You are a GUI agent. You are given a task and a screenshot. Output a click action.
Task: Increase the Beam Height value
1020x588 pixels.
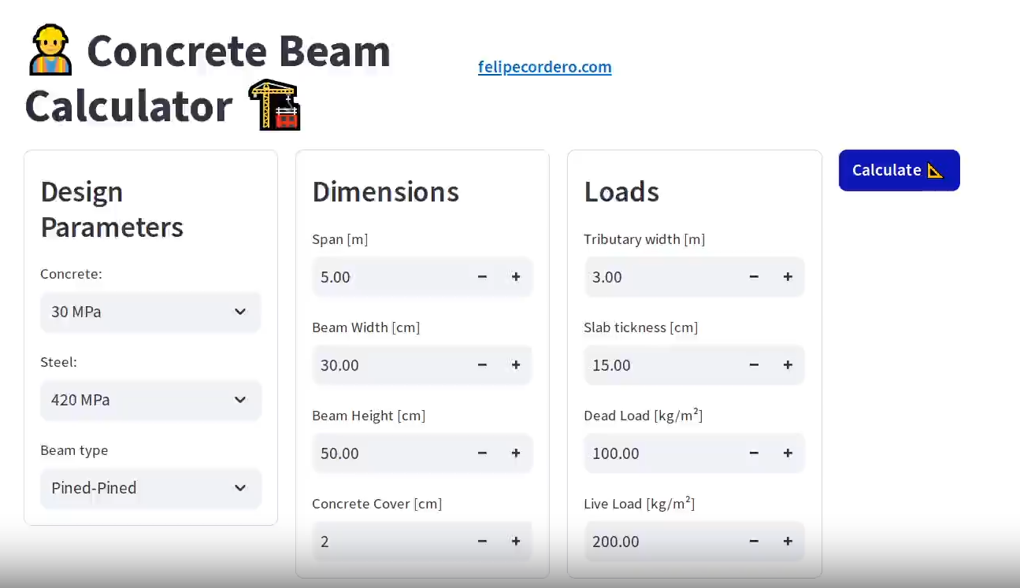click(x=516, y=453)
